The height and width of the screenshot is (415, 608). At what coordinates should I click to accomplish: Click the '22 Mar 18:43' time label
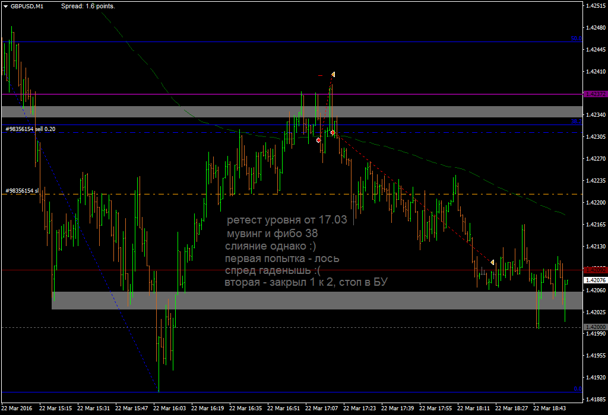pos(549,408)
